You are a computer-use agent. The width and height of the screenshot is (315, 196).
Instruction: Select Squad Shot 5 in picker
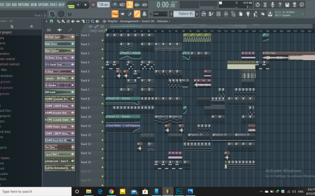60,154
